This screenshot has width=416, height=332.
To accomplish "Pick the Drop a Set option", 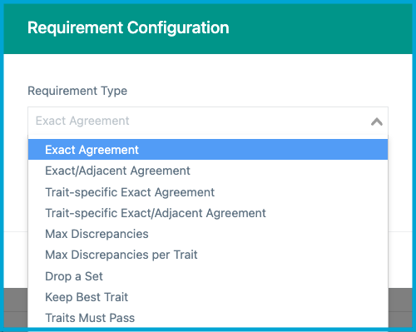I will pyautogui.click(x=208, y=276).
